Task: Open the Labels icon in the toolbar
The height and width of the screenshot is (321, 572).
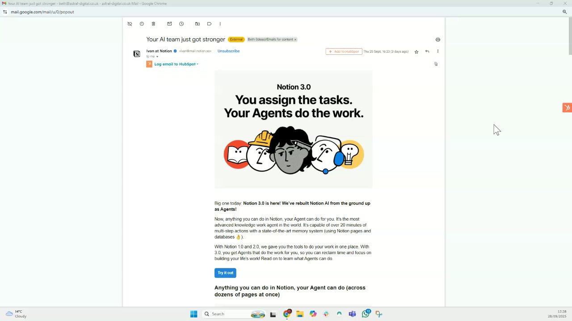Action: 209,24
